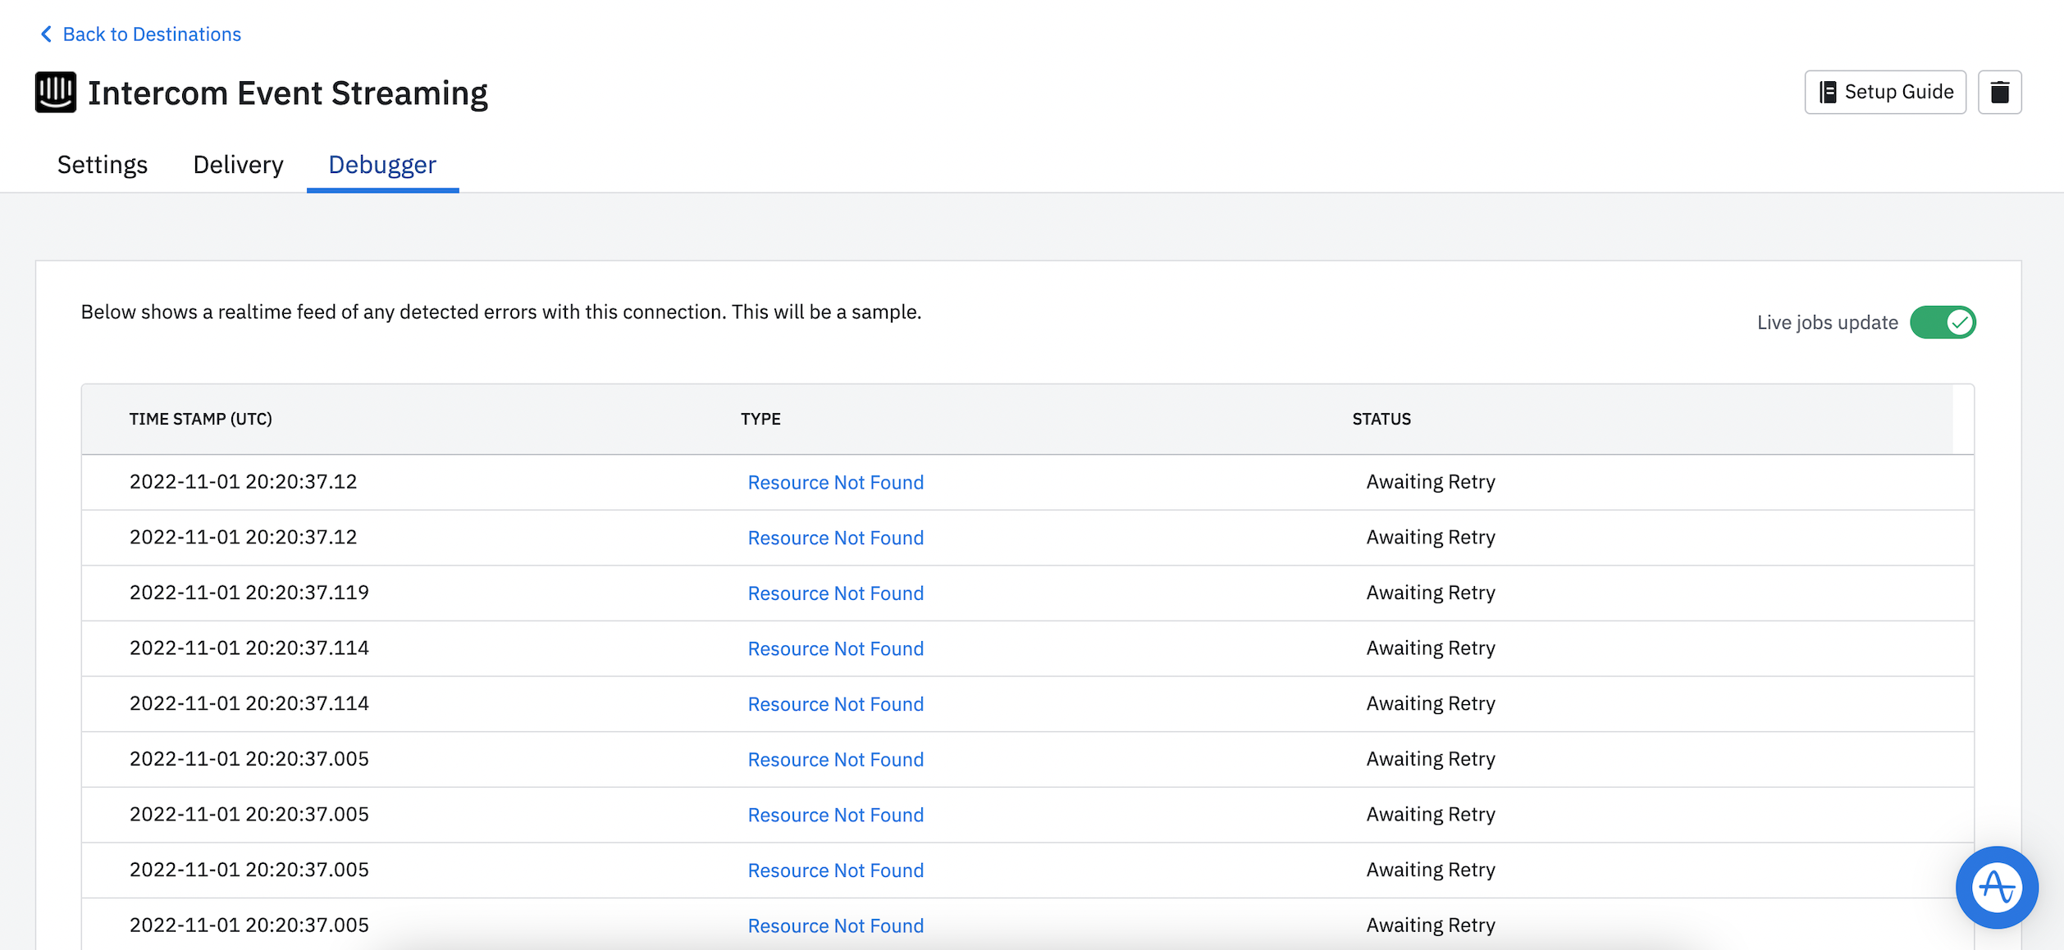Click the trash delete destination icon
The image size is (2064, 950).
click(x=1999, y=92)
